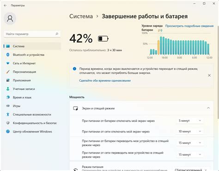Open plugged-in sleep 15 минут dropdown

tap(190, 154)
